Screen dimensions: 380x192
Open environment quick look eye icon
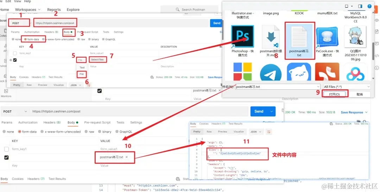pyautogui.click(x=376, y=20)
